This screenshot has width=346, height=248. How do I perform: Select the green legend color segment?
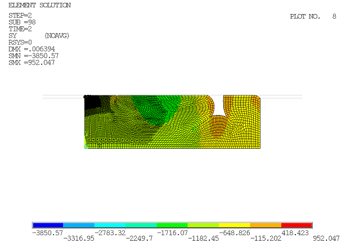coord(172,225)
